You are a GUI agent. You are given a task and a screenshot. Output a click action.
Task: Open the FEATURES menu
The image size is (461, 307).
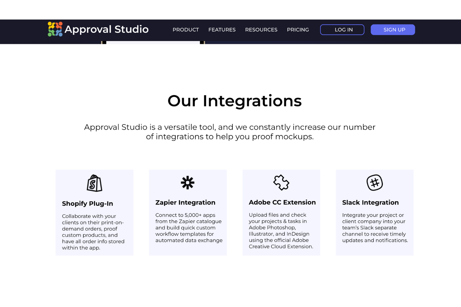click(222, 30)
